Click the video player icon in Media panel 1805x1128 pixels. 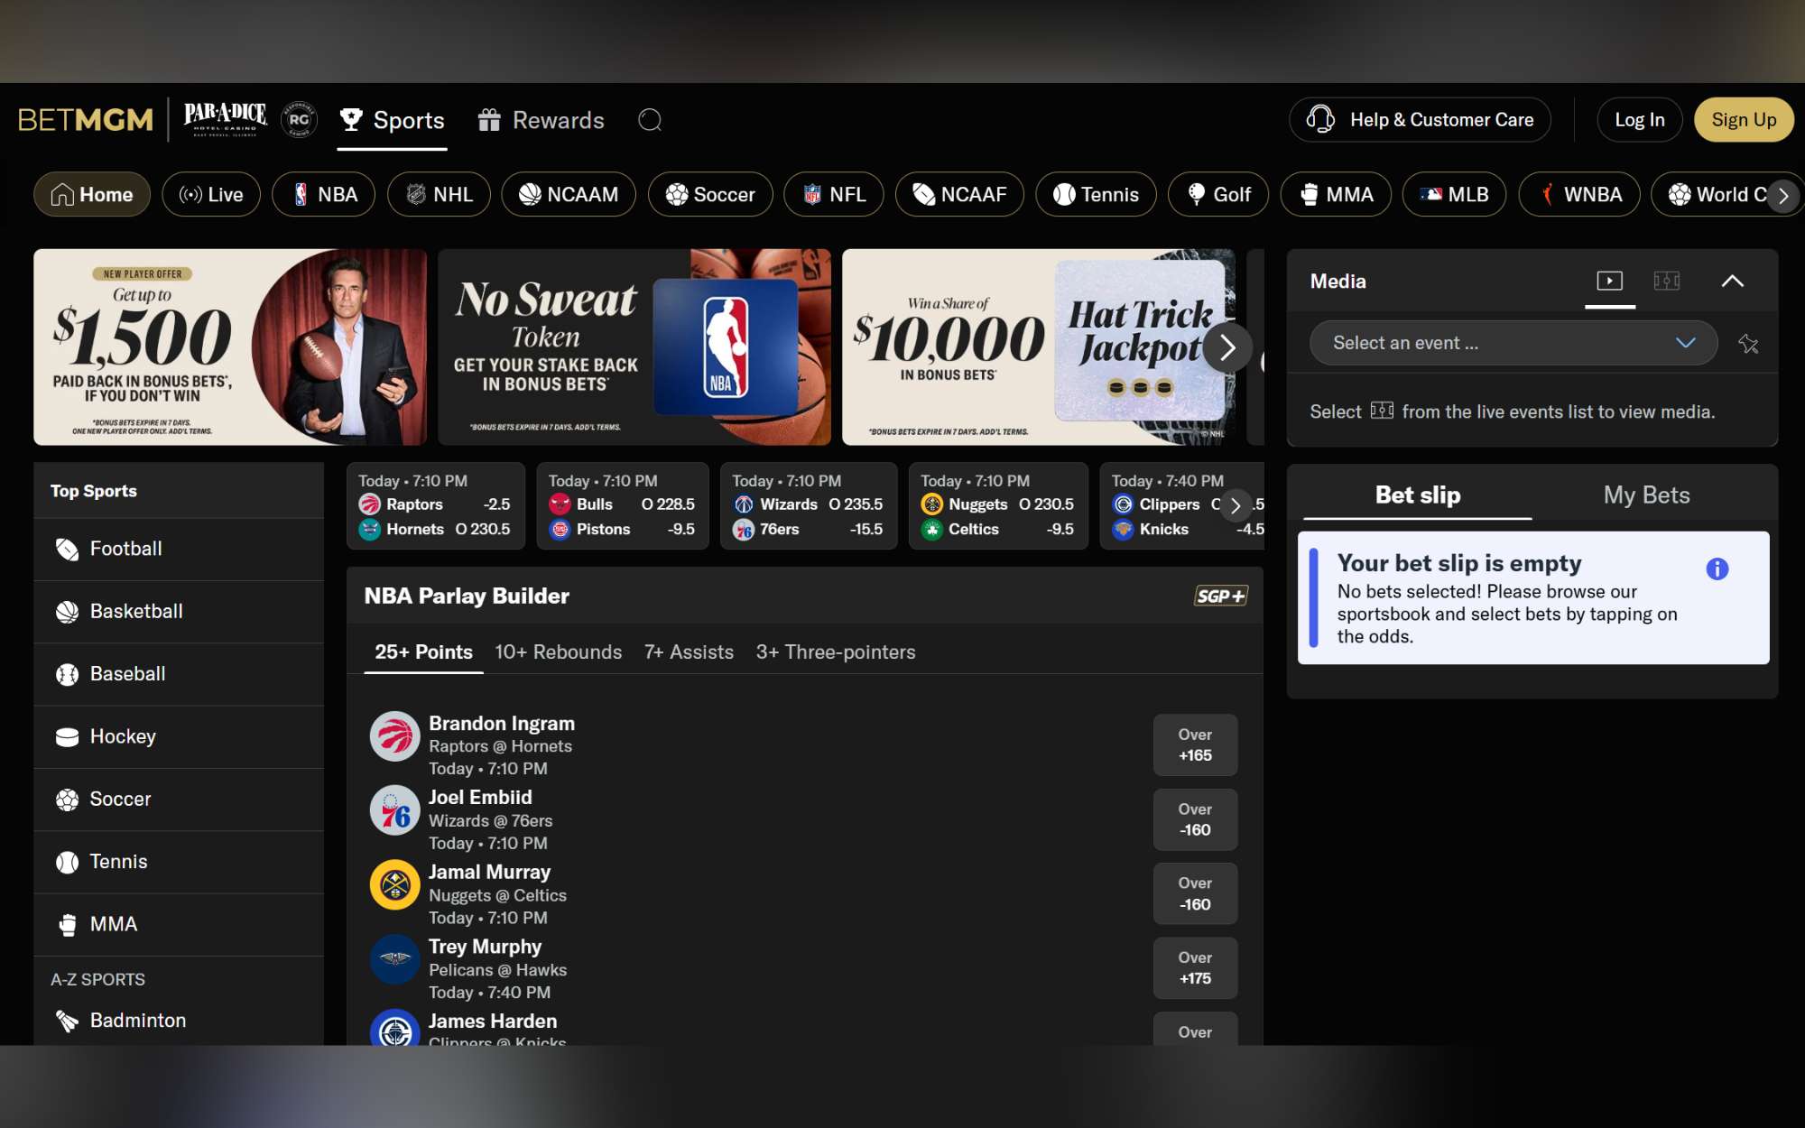click(x=1610, y=281)
